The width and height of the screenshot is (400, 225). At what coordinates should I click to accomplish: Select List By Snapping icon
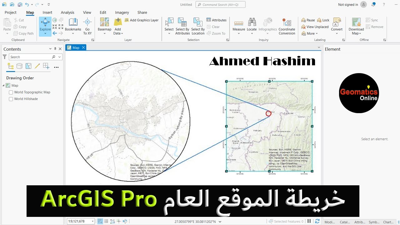[46, 66]
